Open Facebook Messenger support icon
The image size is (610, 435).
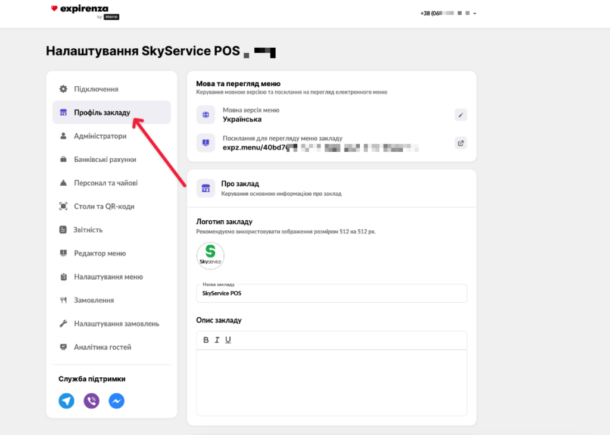(x=117, y=401)
